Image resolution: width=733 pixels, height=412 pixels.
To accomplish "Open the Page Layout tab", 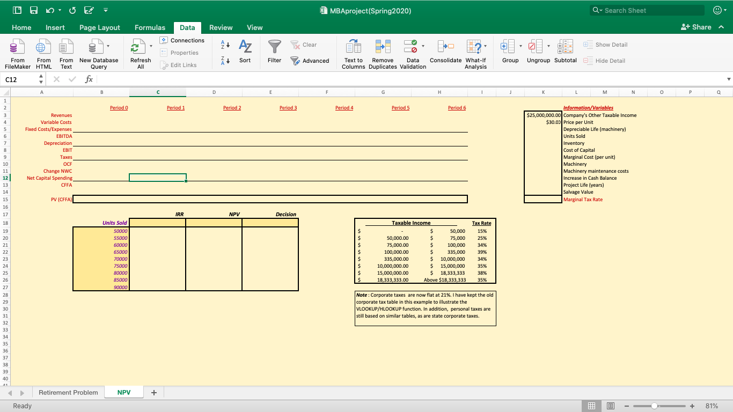I will 100,27.
